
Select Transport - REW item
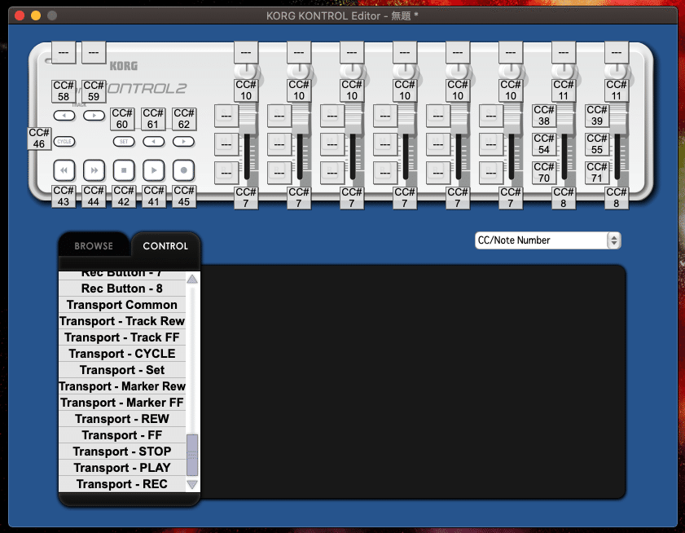click(122, 419)
